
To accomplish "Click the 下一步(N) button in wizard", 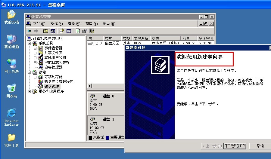I will click(x=235, y=146).
